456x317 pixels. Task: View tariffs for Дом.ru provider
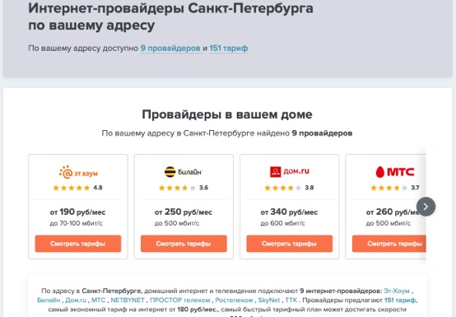coord(290,244)
